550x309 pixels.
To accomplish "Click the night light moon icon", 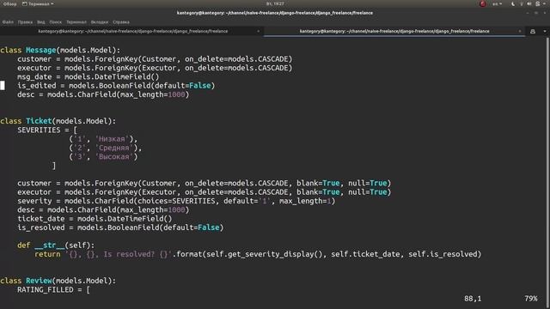I will coord(513,3).
